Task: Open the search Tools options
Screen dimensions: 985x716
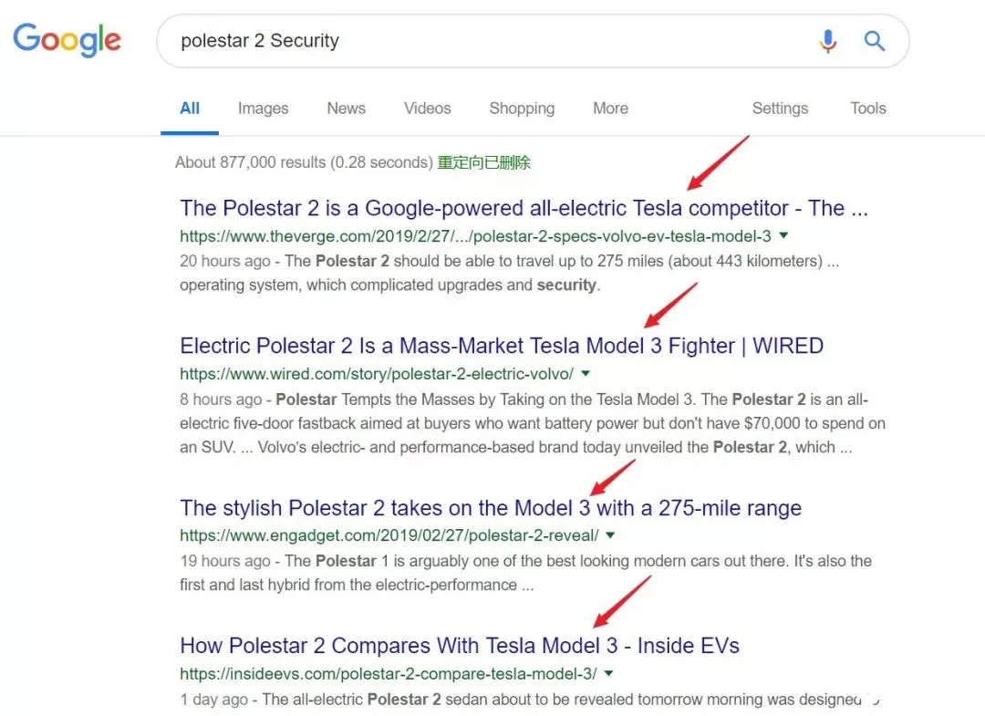Action: [x=868, y=108]
